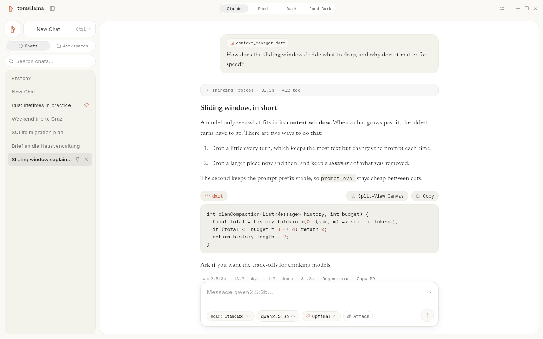
Task: Start a New Chat
Action: pyautogui.click(x=60, y=29)
